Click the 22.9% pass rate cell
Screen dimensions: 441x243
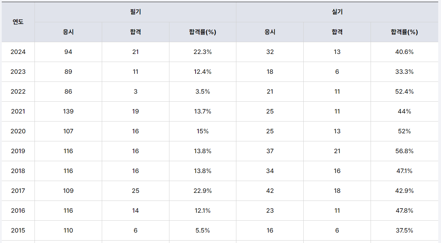[203, 191]
